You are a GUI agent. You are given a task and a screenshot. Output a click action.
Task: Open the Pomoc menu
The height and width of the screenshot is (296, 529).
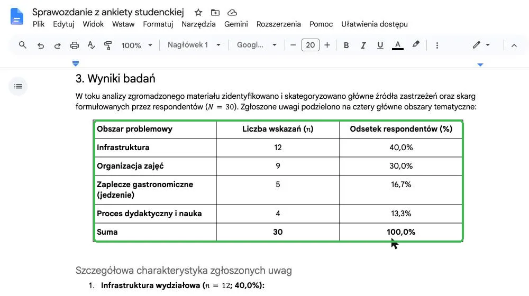point(321,24)
